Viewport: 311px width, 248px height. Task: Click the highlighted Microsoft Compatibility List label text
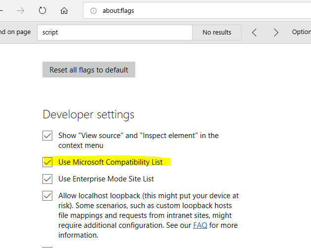(x=110, y=162)
